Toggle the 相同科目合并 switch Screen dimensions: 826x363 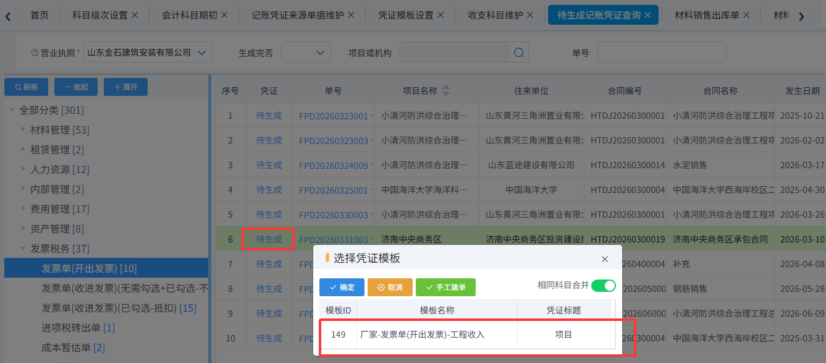(604, 286)
